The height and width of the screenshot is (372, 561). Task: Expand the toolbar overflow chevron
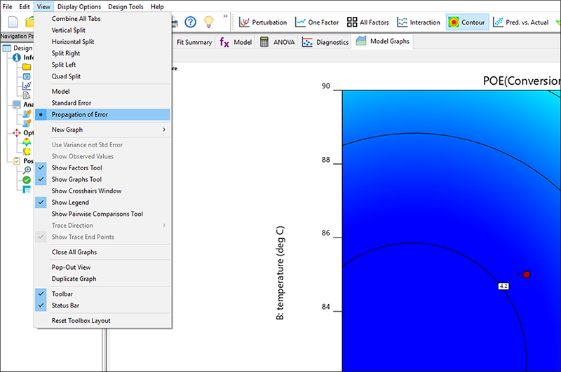pyautogui.click(x=224, y=16)
